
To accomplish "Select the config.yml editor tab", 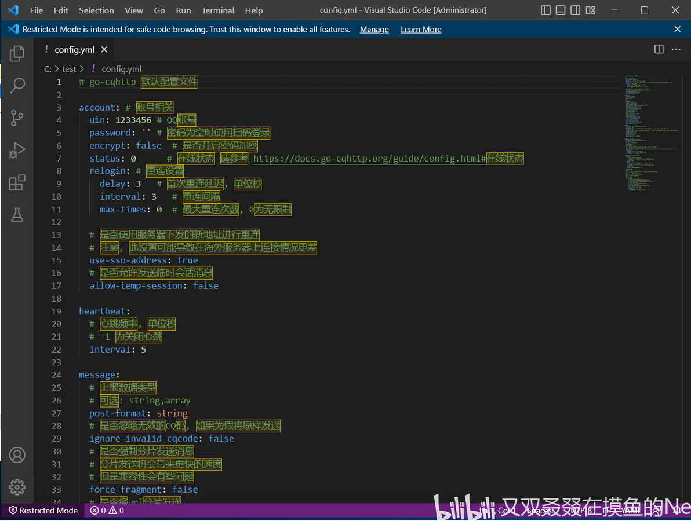I will coord(74,50).
